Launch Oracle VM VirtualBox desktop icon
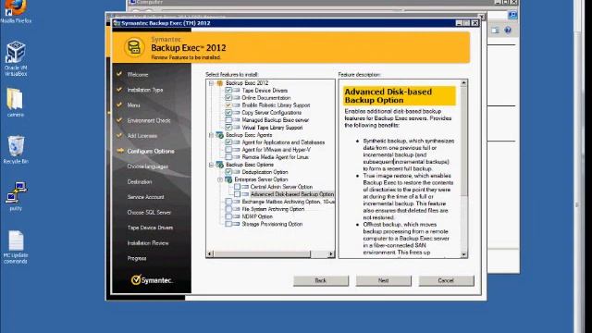The image size is (592, 333). pos(16,58)
